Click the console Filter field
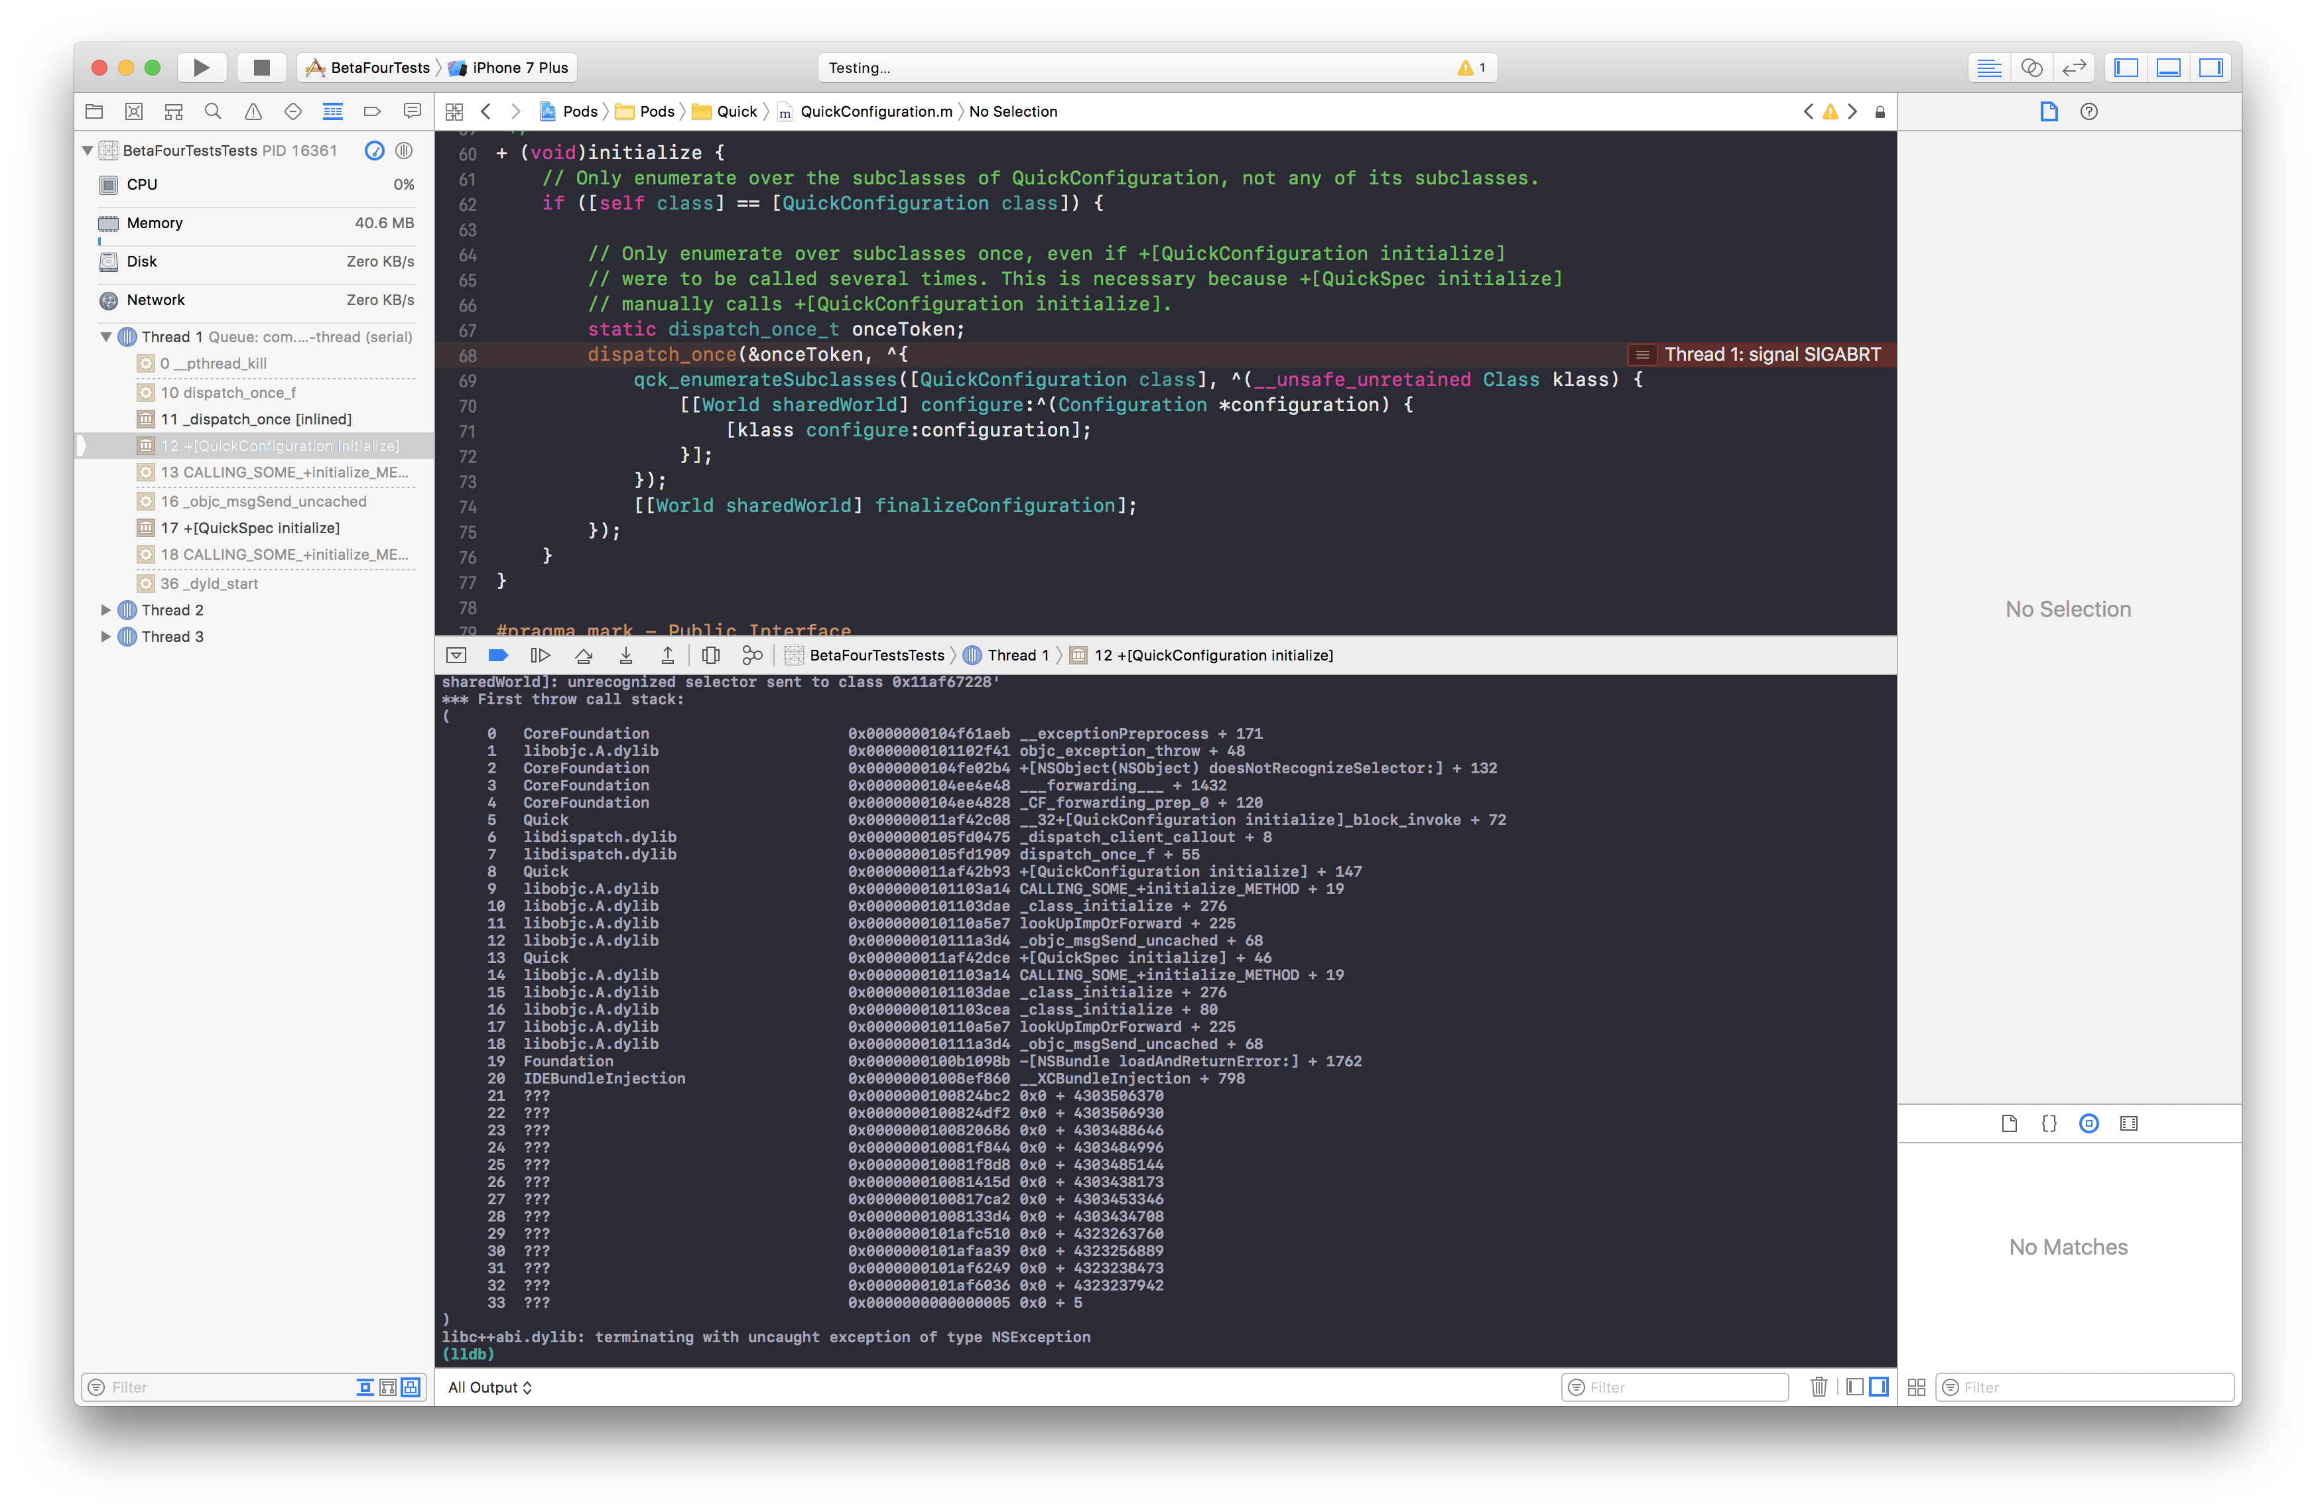The height and width of the screenshot is (1512, 2316). [1675, 1387]
